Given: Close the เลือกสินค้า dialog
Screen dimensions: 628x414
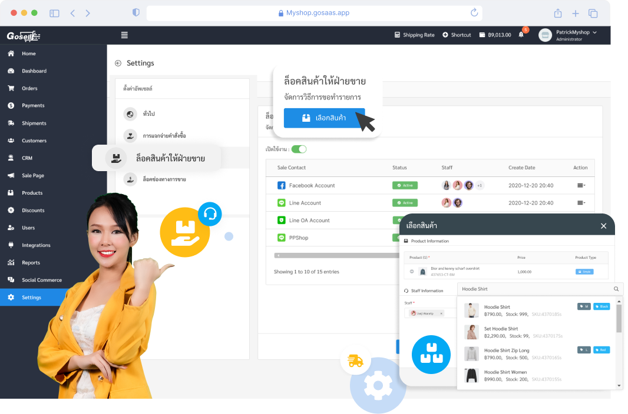Looking at the screenshot, I should (x=604, y=226).
